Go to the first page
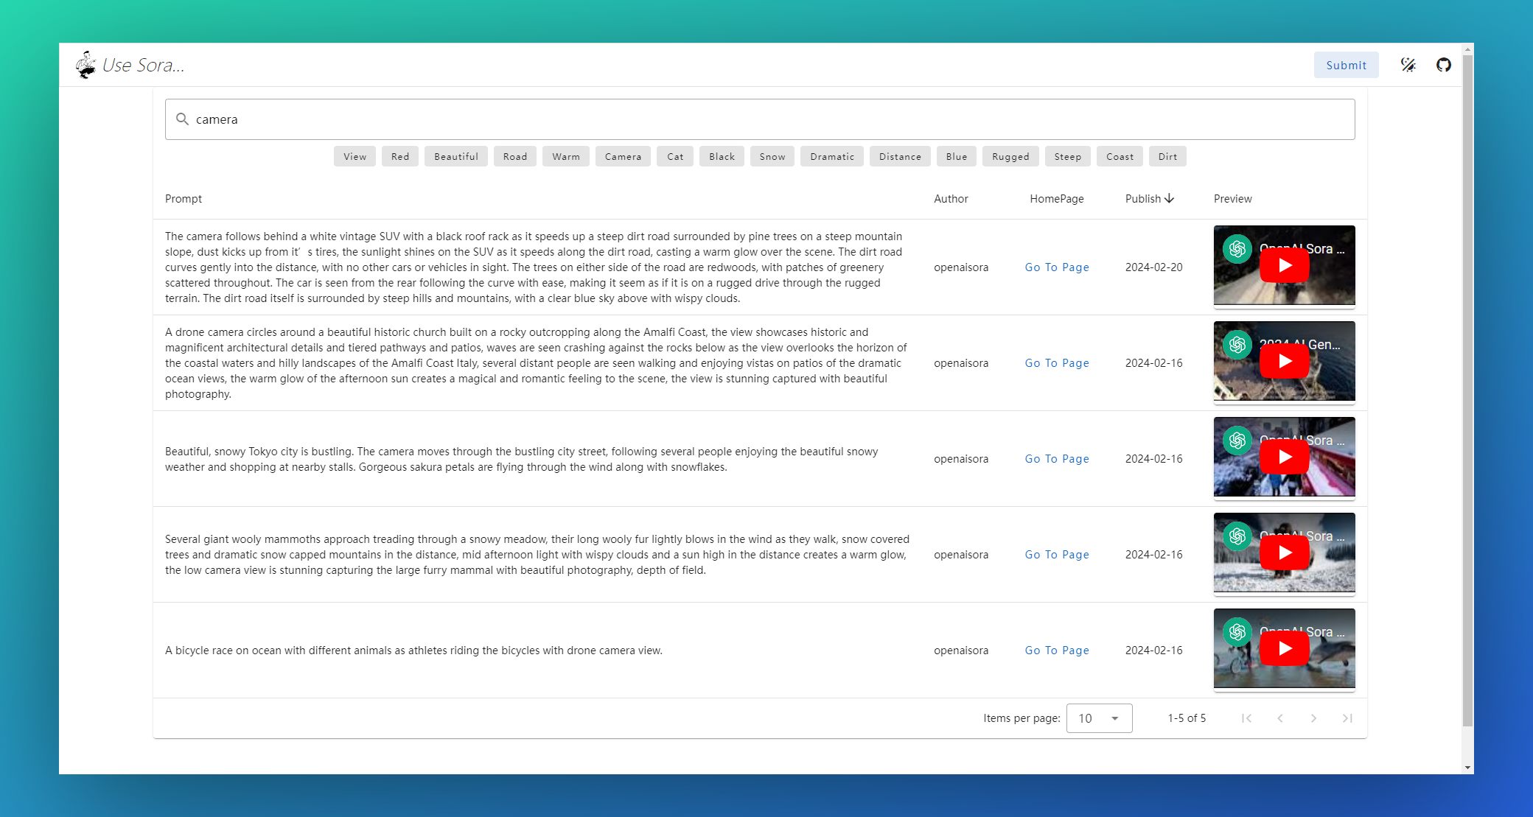 pyautogui.click(x=1246, y=718)
